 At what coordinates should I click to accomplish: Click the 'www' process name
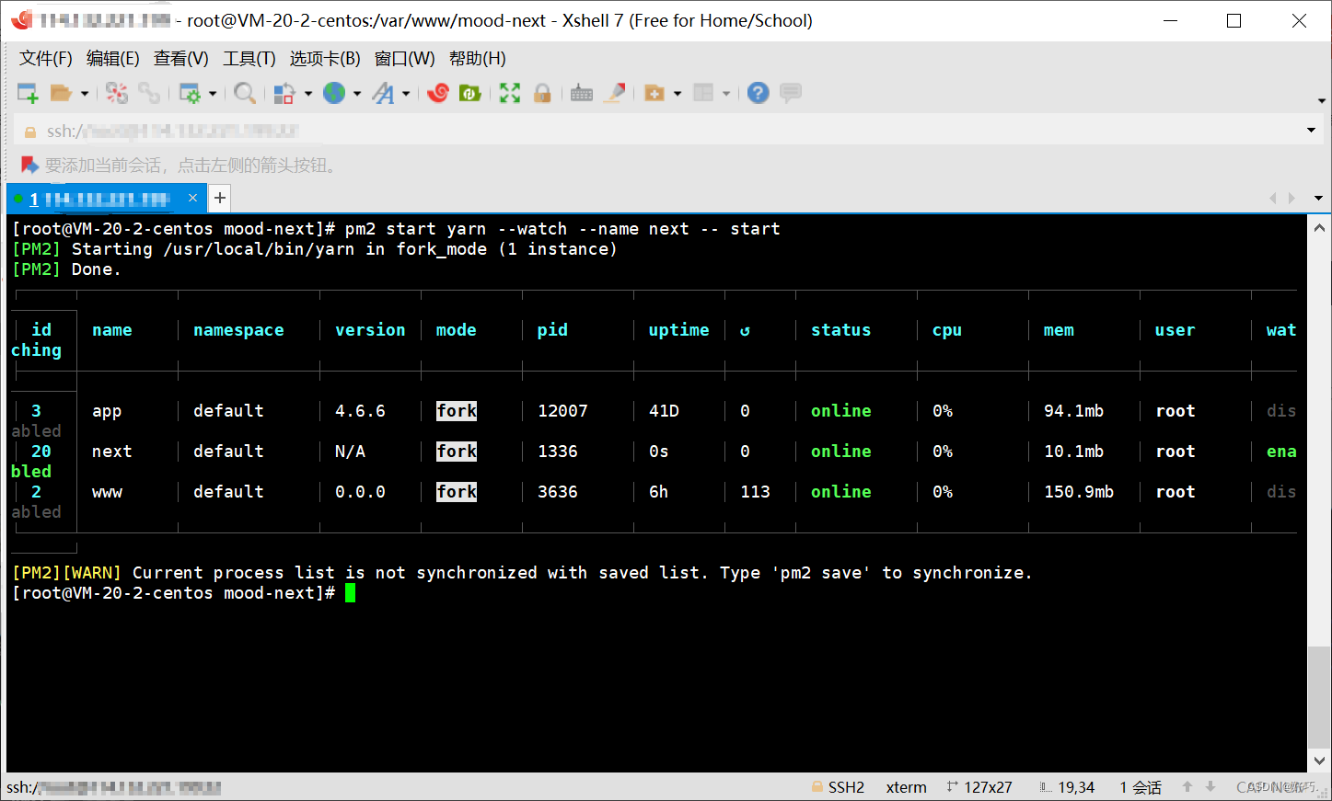pos(107,492)
